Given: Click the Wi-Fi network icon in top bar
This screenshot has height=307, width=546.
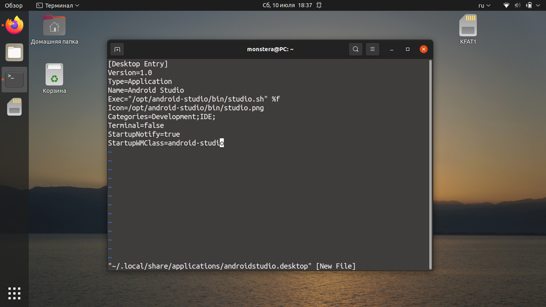Looking at the screenshot, I should pyautogui.click(x=506, y=5).
